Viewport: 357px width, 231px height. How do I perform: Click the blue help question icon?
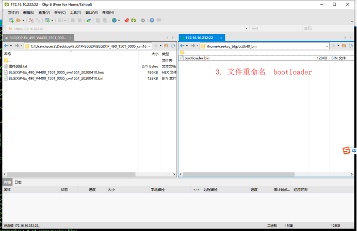click(152, 21)
